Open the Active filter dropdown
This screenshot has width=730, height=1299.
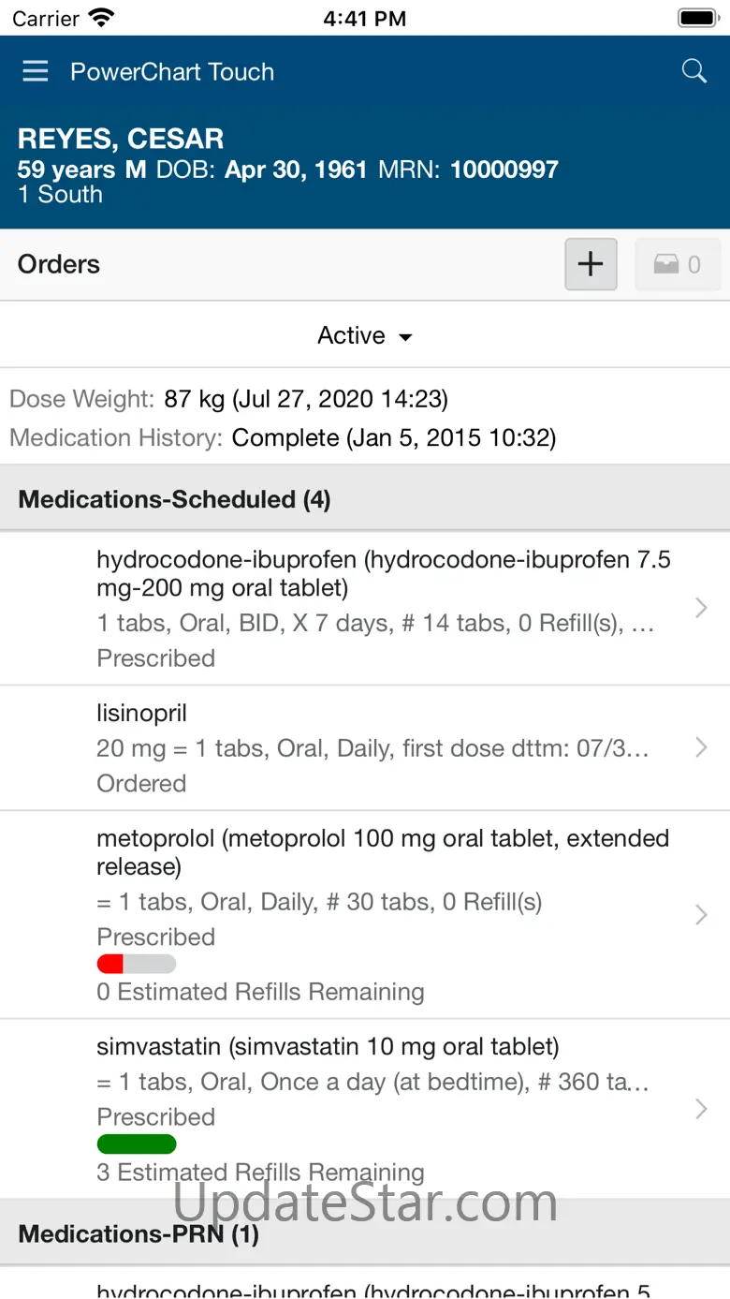tap(364, 335)
